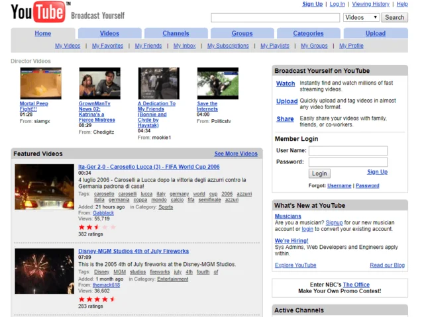The image size is (424, 317).
Task: Open My Playlists submenu link
Action: coord(275,46)
